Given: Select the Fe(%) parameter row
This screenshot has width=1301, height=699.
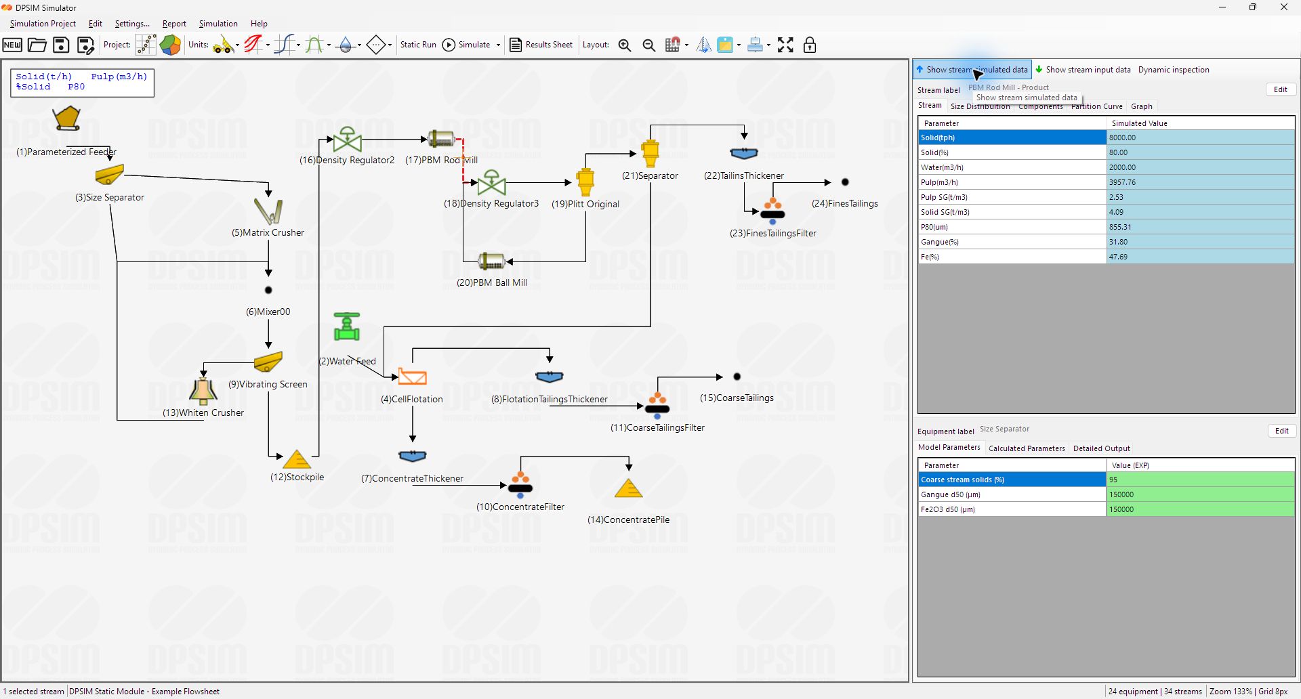Looking at the screenshot, I should click(x=1107, y=257).
